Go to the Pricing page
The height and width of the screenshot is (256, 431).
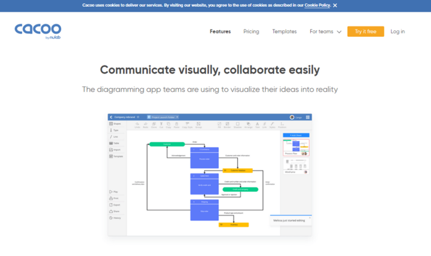[x=251, y=31]
